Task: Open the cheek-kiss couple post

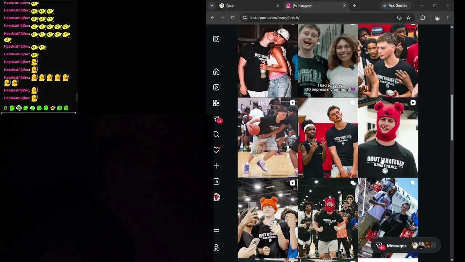Action: [x=267, y=61]
